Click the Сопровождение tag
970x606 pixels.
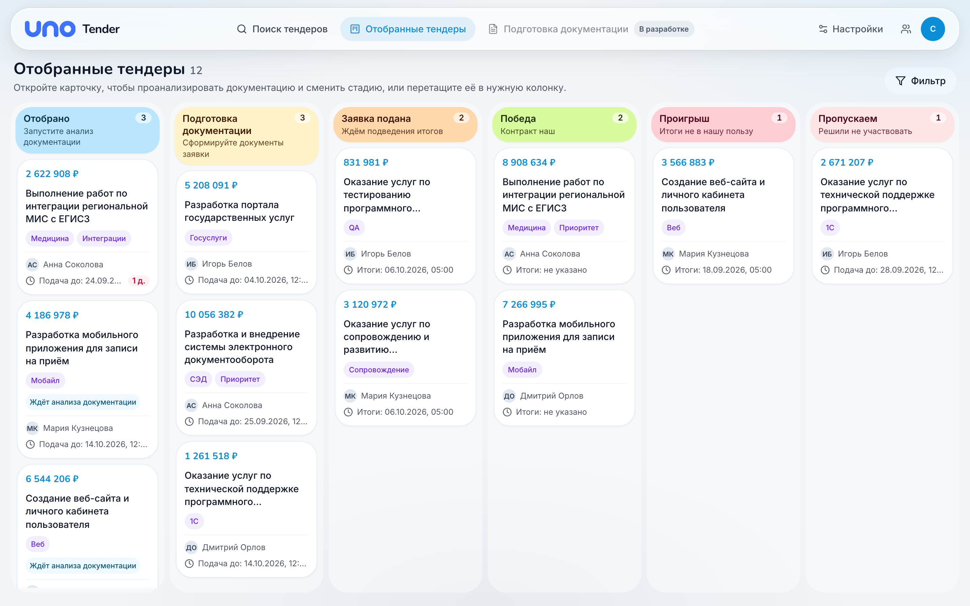coord(379,370)
